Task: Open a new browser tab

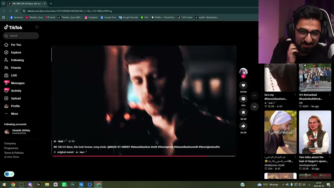Action: coord(51,4)
